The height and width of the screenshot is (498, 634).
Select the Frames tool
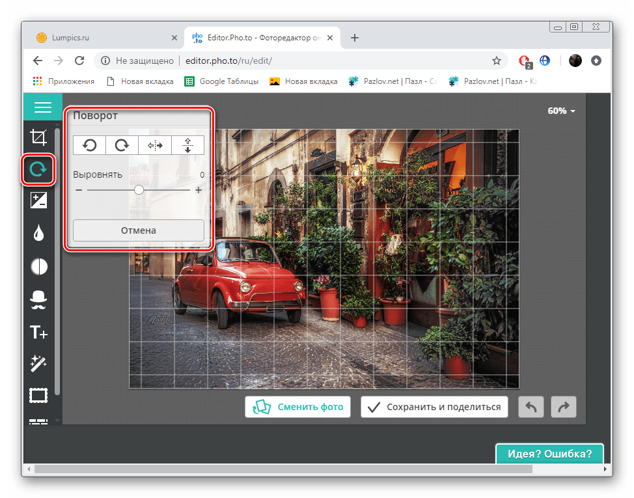[x=38, y=395]
